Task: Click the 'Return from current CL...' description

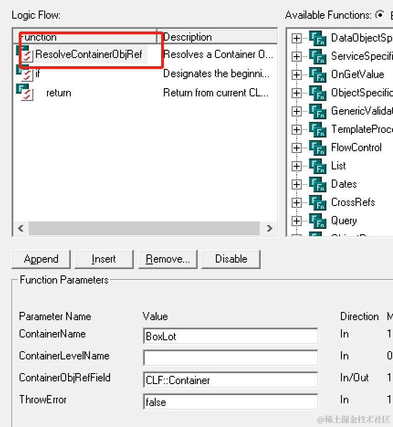Action: 216,93
